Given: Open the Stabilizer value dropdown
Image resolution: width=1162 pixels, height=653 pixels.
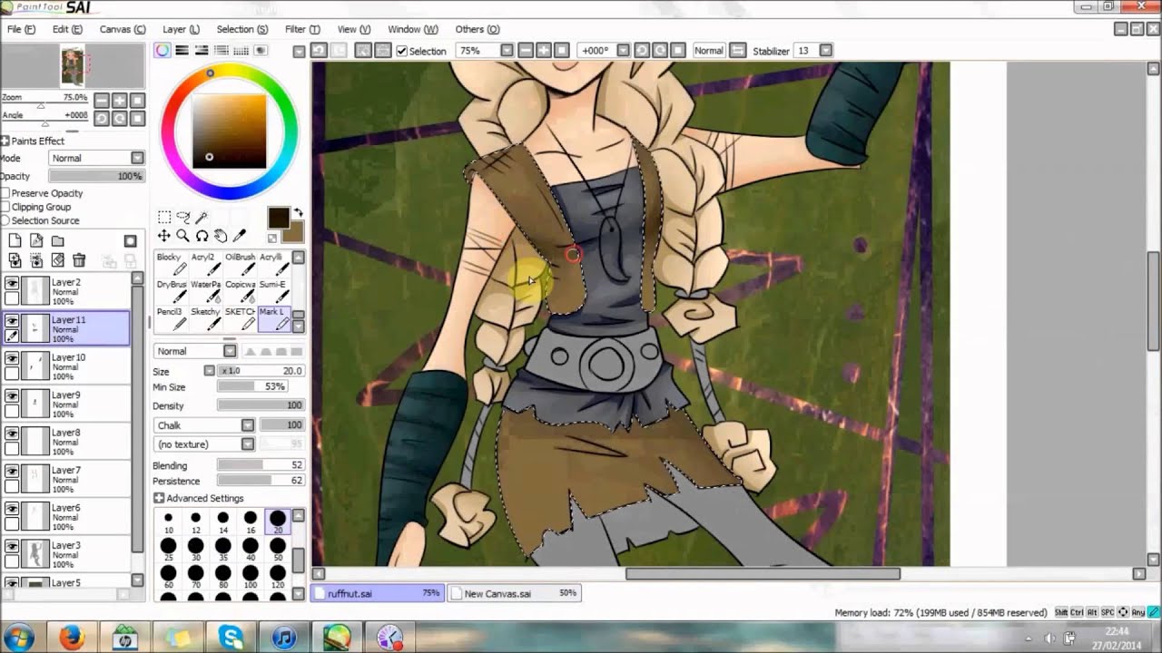Looking at the screenshot, I should point(825,51).
